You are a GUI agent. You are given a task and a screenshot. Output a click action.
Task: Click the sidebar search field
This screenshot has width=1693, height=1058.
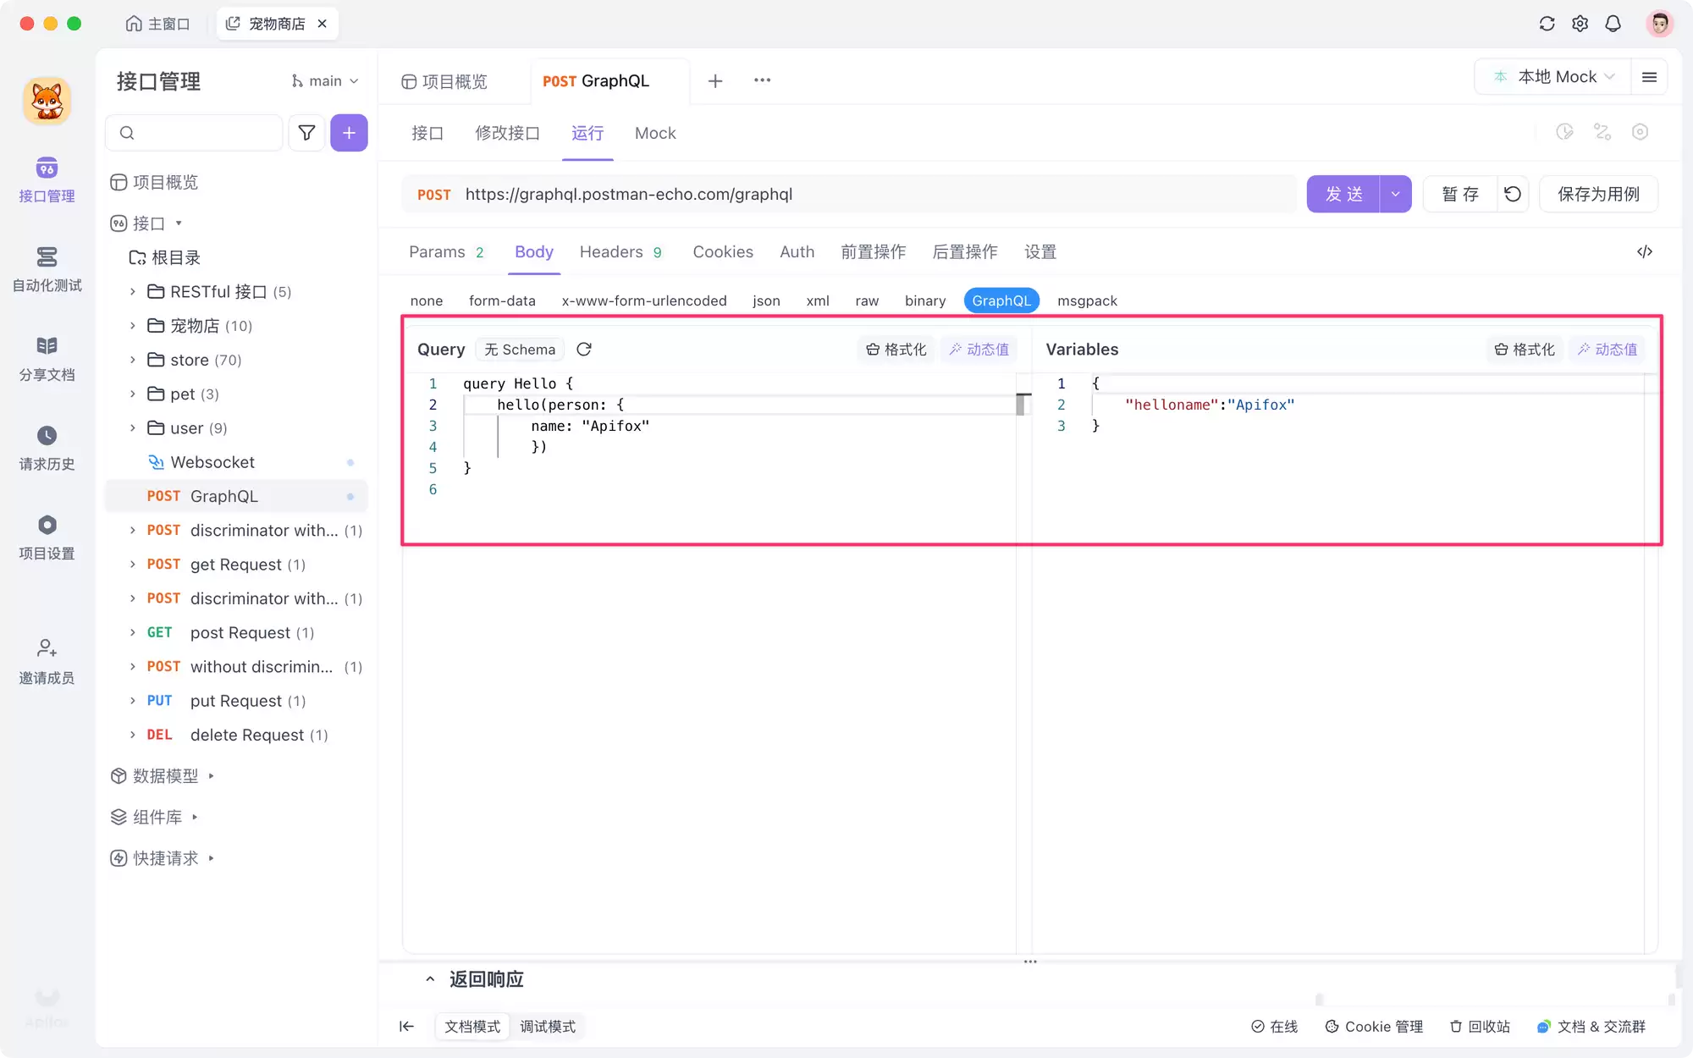pos(194,133)
